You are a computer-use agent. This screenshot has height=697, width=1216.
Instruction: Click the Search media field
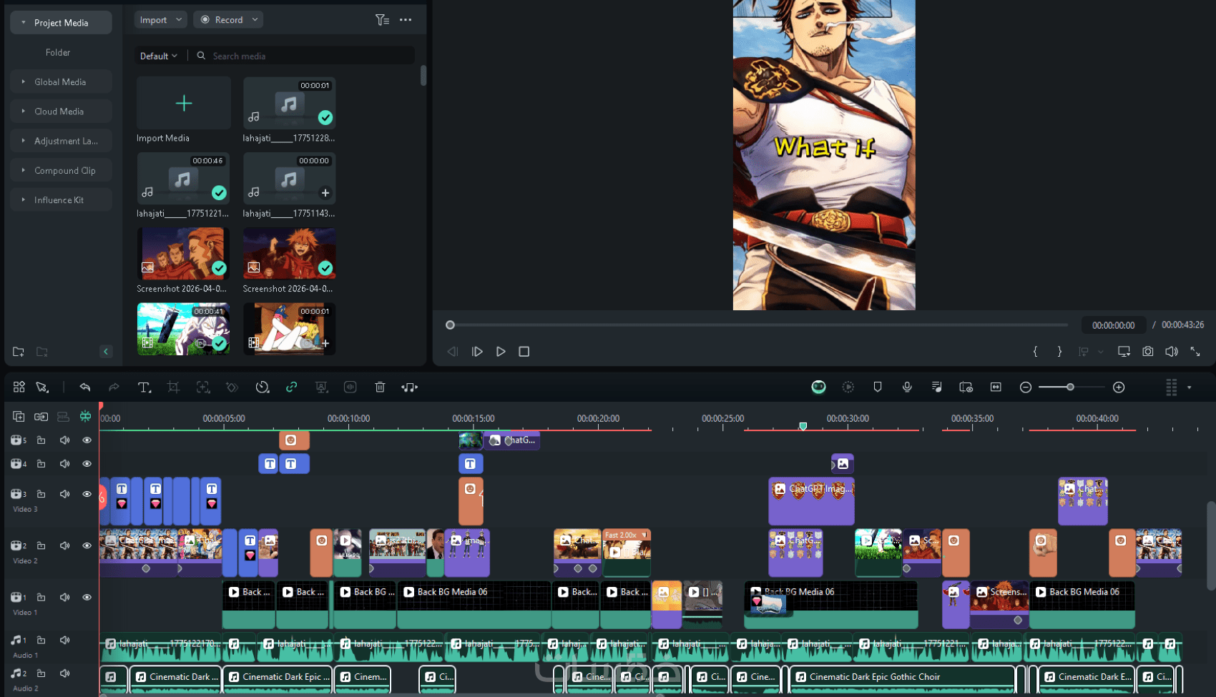[306, 56]
